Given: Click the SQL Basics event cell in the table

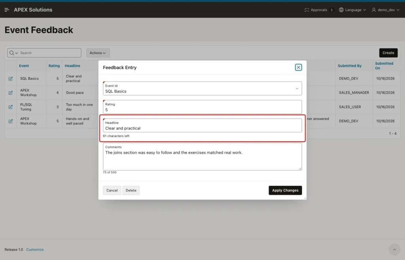Looking at the screenshot, I should 29,78.
